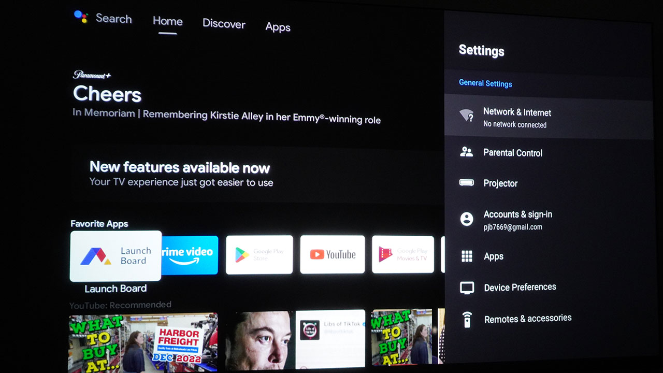Screen dimensions: 663x373
Task: Click the Launch Board caption under tile
Action: pos(116,289)
